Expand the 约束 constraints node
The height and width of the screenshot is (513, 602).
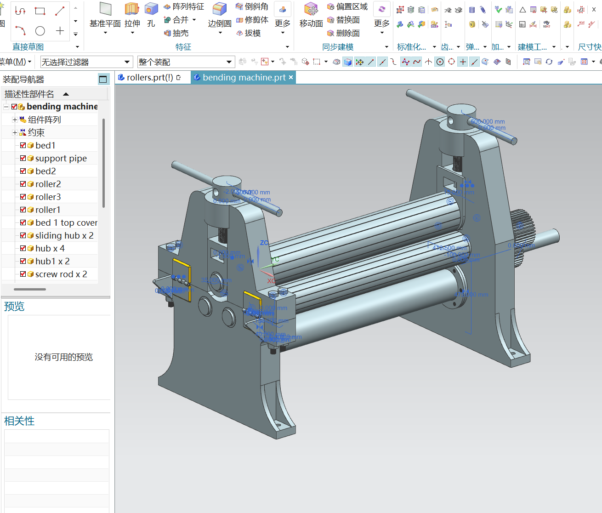pyautogui.click(x=15, y=132)
